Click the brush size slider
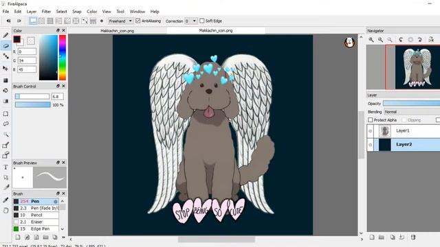The image size is (440, 247). tap(32, 96)
